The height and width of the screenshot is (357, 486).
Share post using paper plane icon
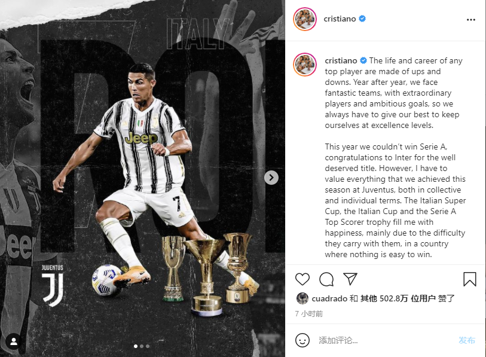(350, 279)
